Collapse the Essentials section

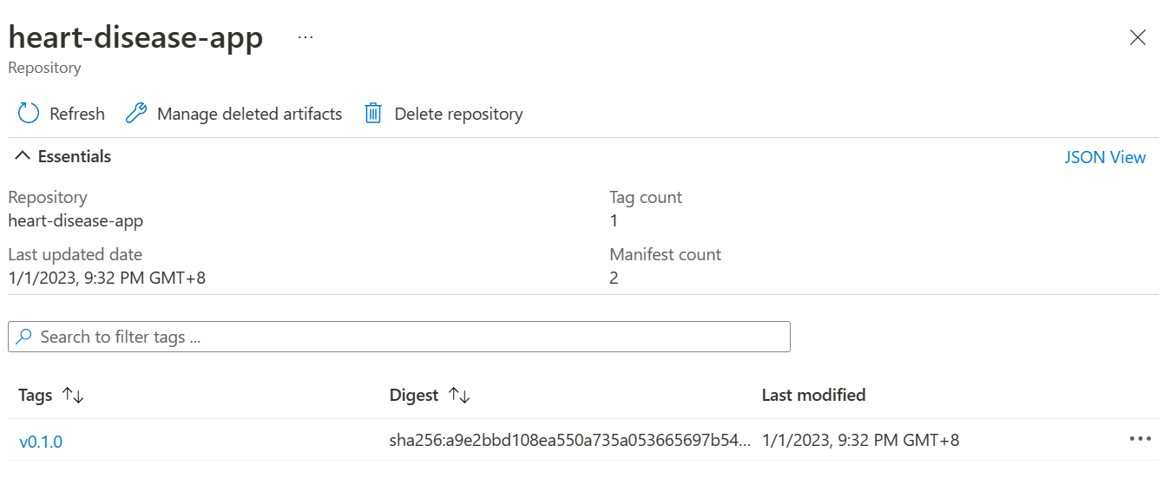click(23, 157)
